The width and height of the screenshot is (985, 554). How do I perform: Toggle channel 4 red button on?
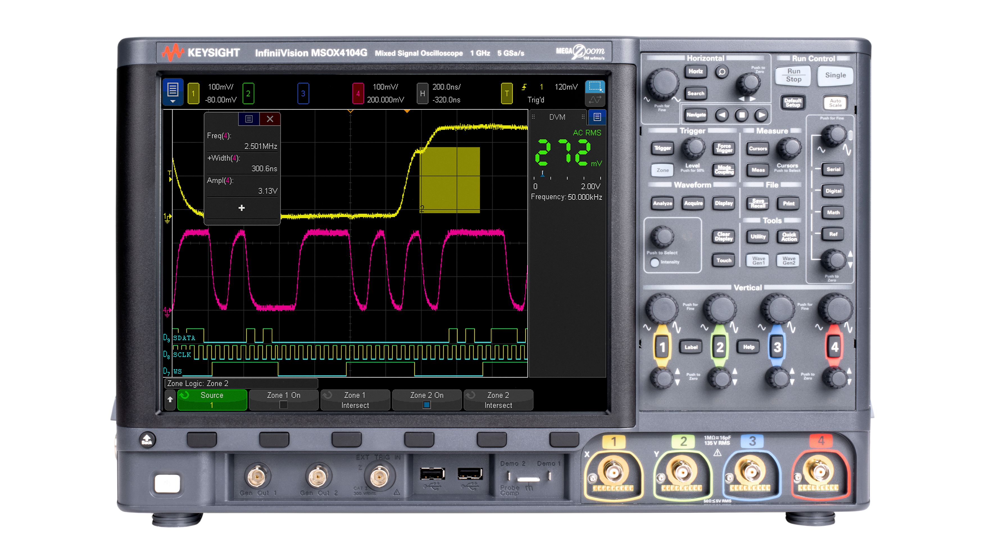point(834,347)
